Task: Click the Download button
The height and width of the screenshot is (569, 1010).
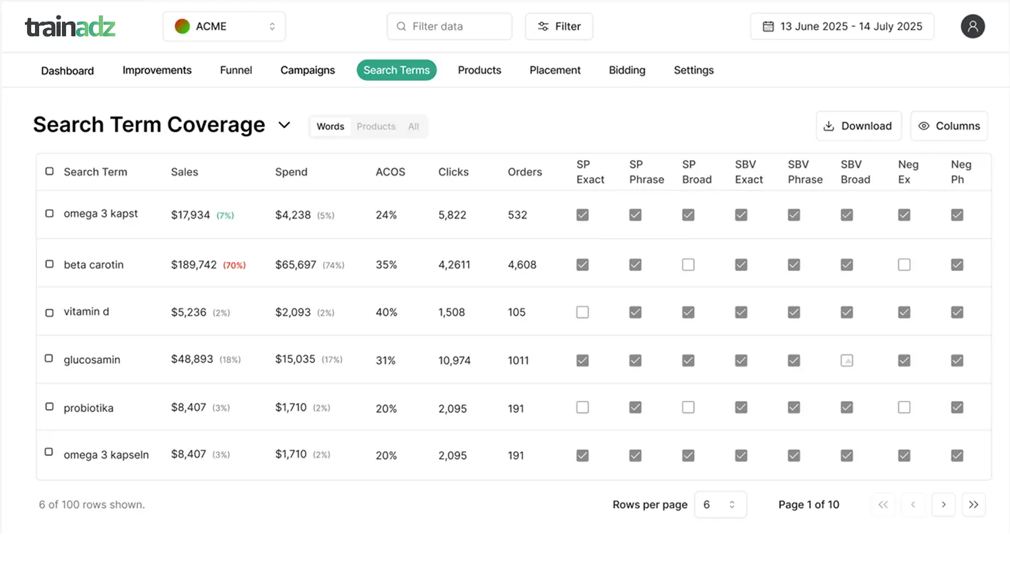Action: (x=858, y=126)
